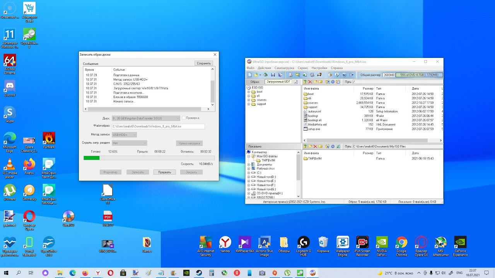Image resolution: width=495 pixels, height=278 pixels.
Task: Click the New file icon in UltraISO toolbar
Action: [250, 75]
